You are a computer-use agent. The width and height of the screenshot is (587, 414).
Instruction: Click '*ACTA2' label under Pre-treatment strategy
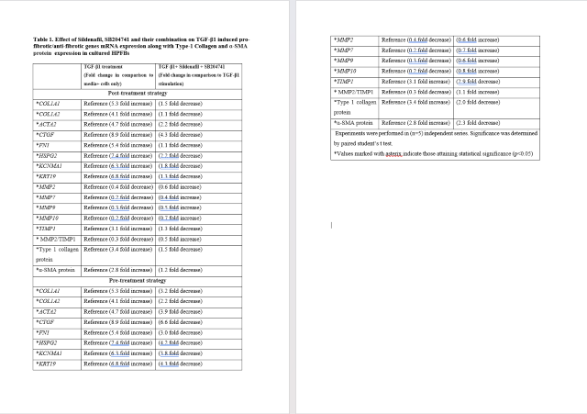46,312
